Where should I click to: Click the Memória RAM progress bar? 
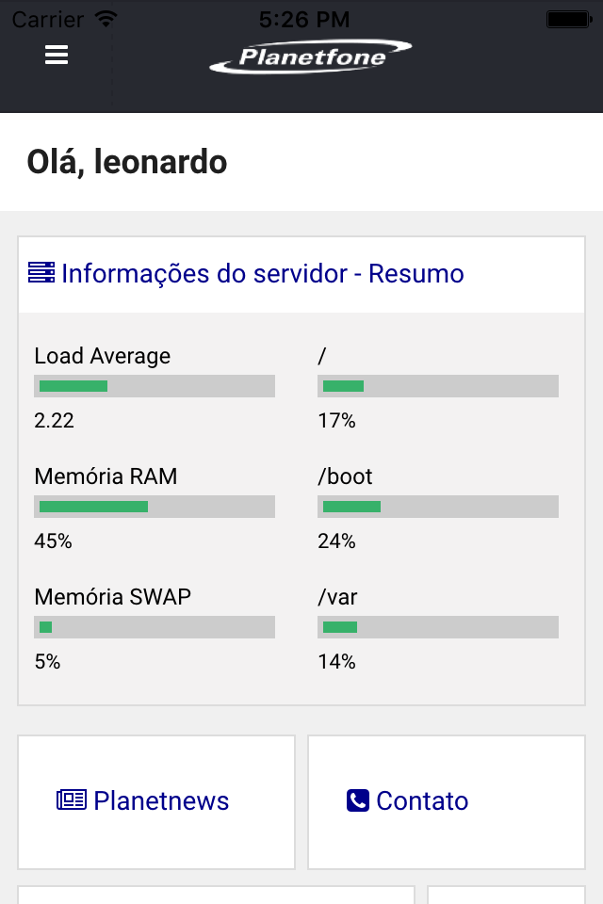click(x=155, y=507)
